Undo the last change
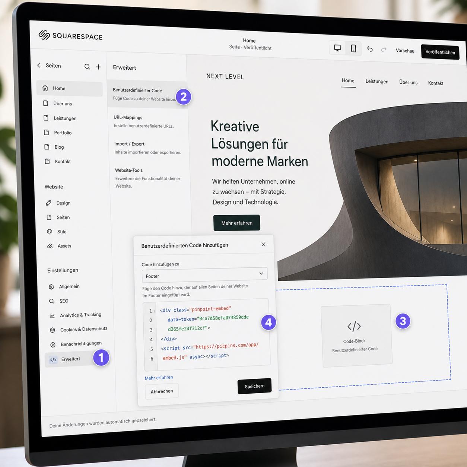Viewport: 467px width, 467px height. click(370, 49)
